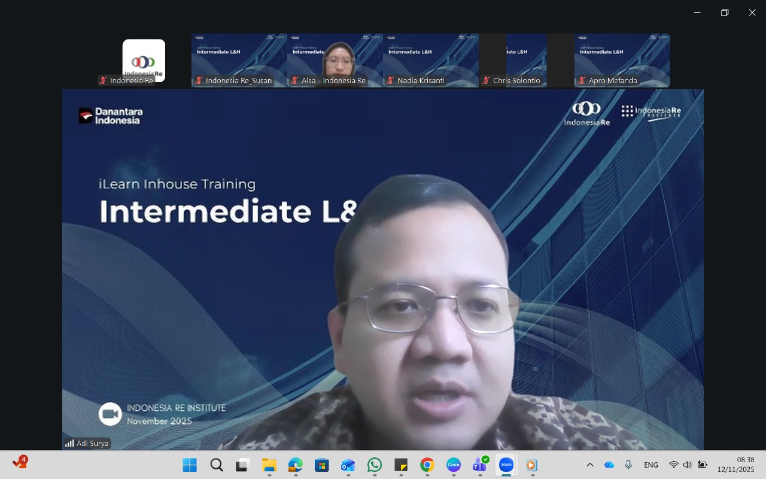Toggle Task View on taskbar

point(242,465)
